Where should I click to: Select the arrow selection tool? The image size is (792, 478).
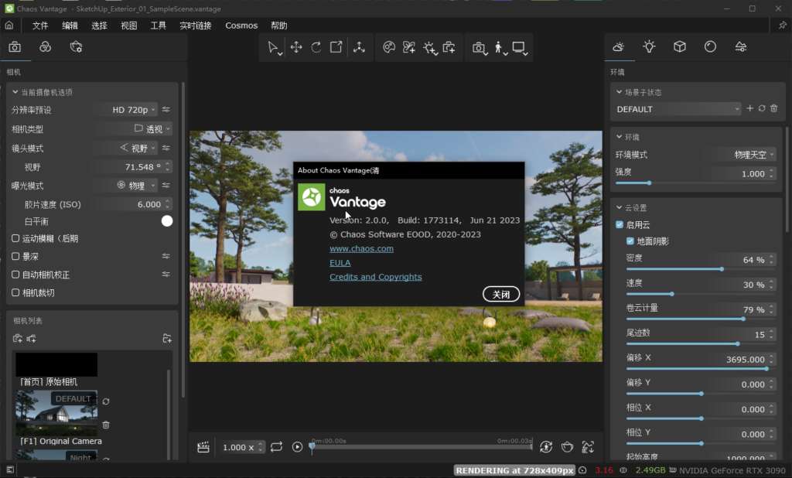274,47
